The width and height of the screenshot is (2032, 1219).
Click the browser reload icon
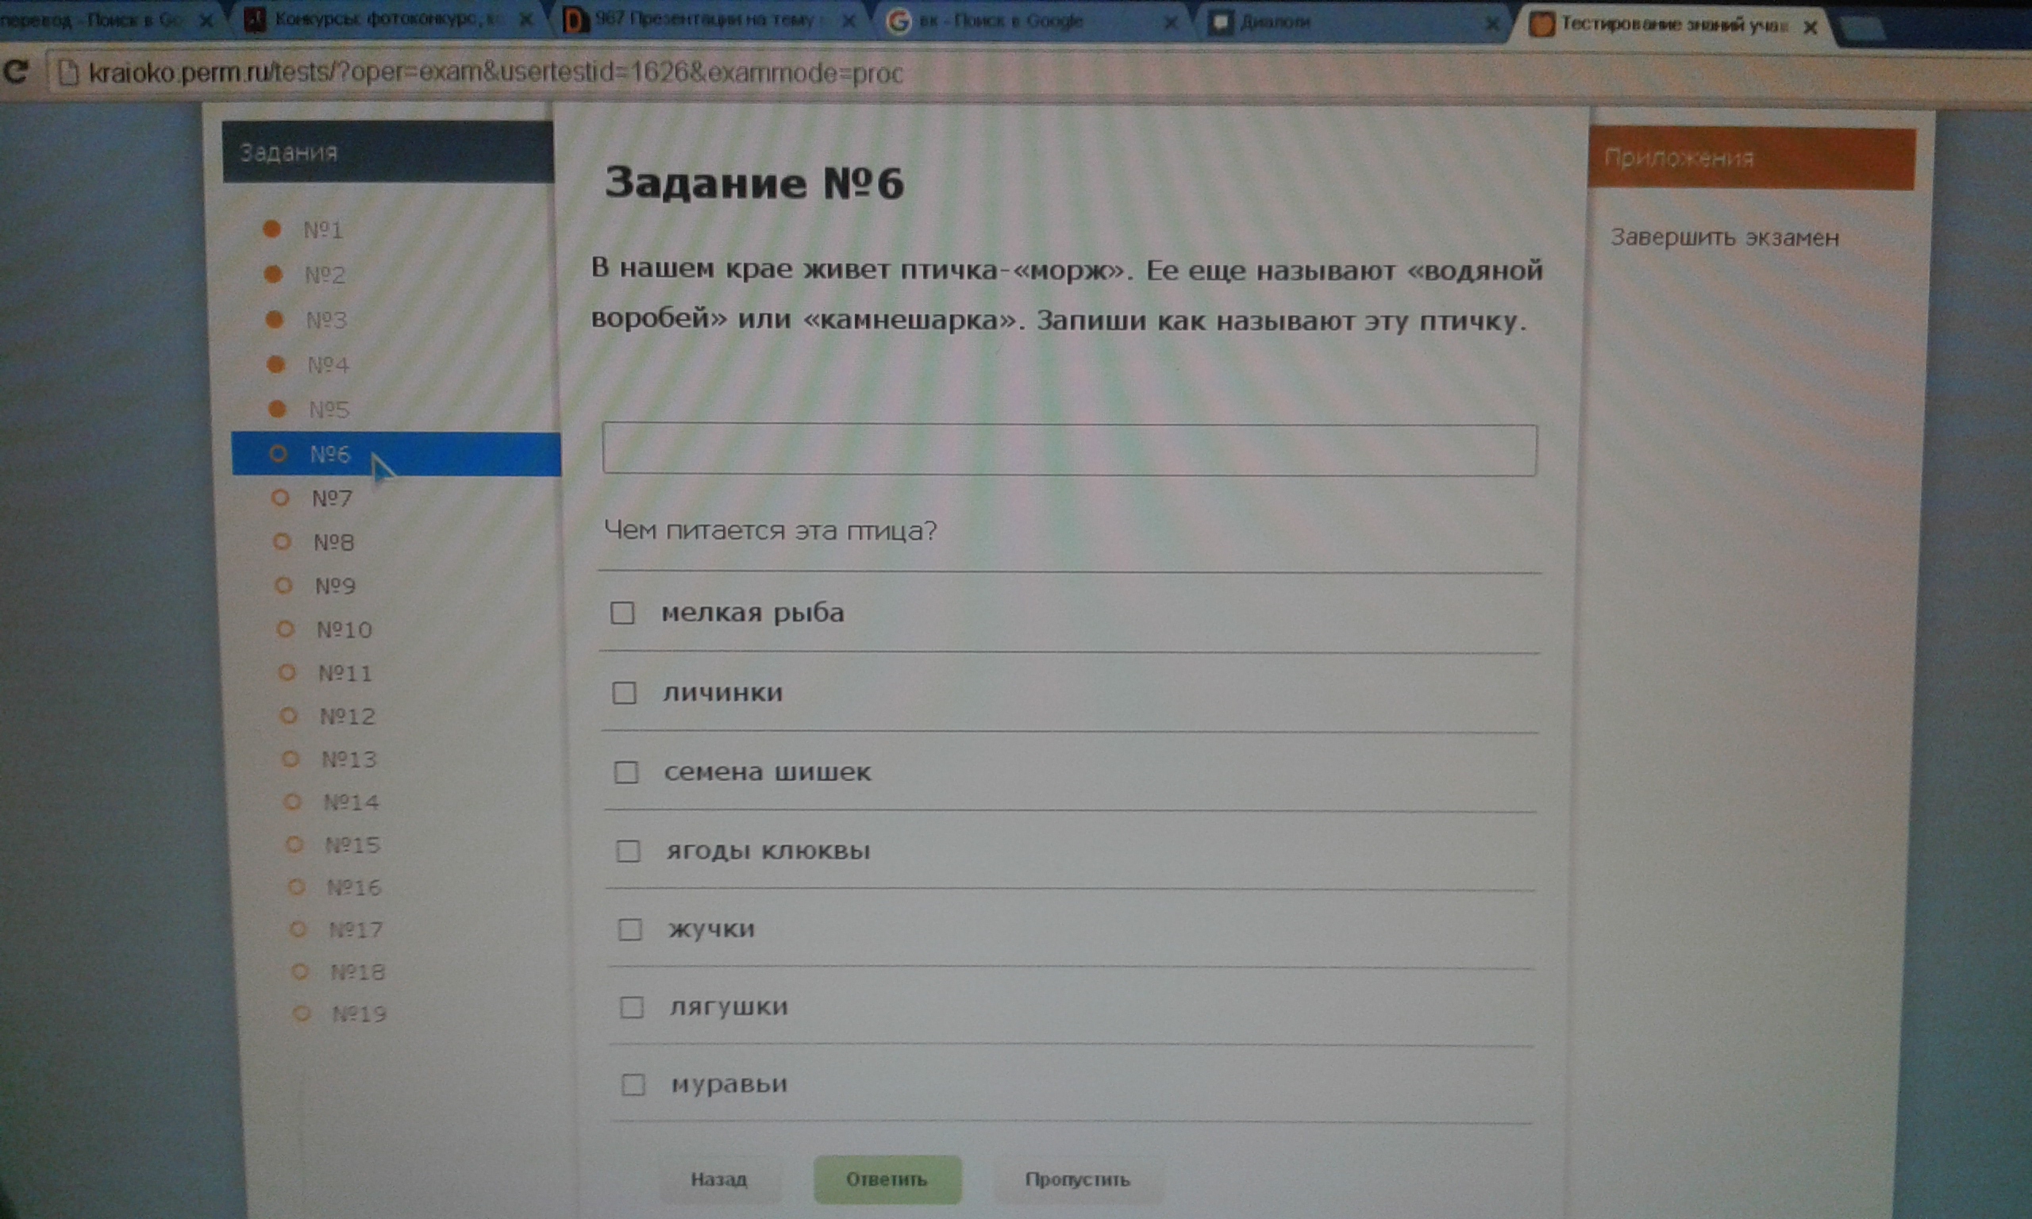[16, 72]
